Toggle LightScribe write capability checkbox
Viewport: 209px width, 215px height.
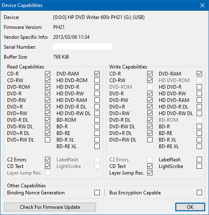coord(199,166)
